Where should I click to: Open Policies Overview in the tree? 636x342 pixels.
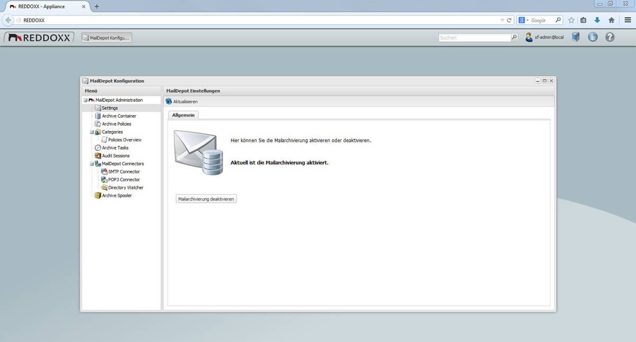click(x=125, y=140)
